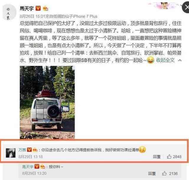189x180 pixels.
Task: Click the verified V badge next to 万茜
Action: tap(29, 150)
